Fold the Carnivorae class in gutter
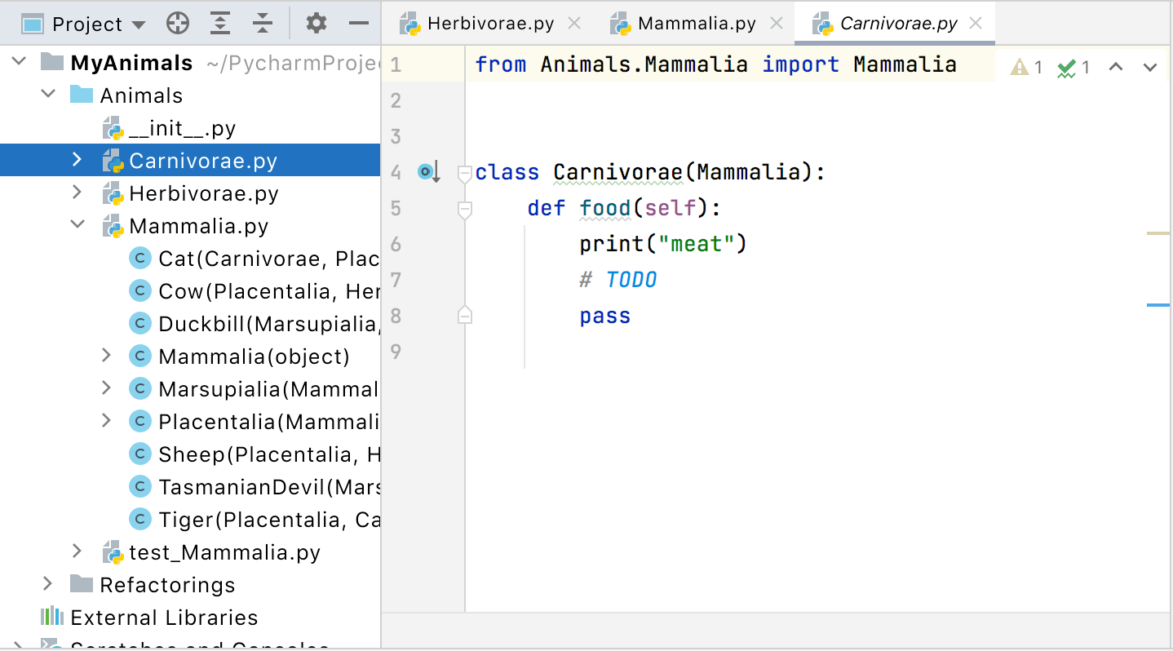The width and height of the screenshot is (1173, 651). 465,173
